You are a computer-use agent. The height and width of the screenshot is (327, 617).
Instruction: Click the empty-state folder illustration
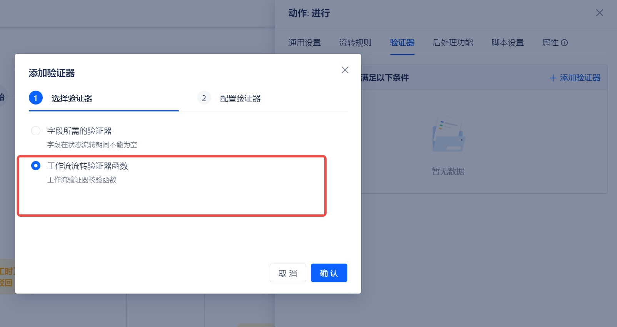448,134
